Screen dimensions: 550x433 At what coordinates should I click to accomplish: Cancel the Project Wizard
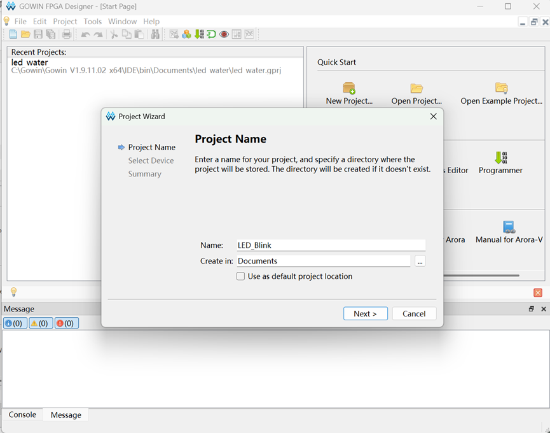415,313
